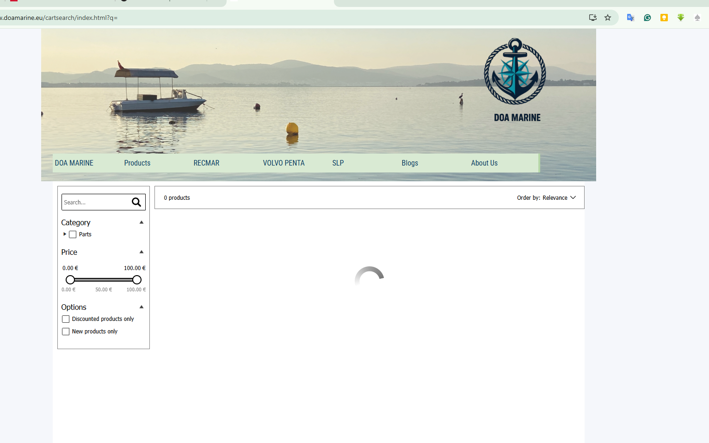The height and width of the screenshot is (443, 709).
Task: Collapse the Price filter section
Action: pyautogui.click(x=142, y=252)
